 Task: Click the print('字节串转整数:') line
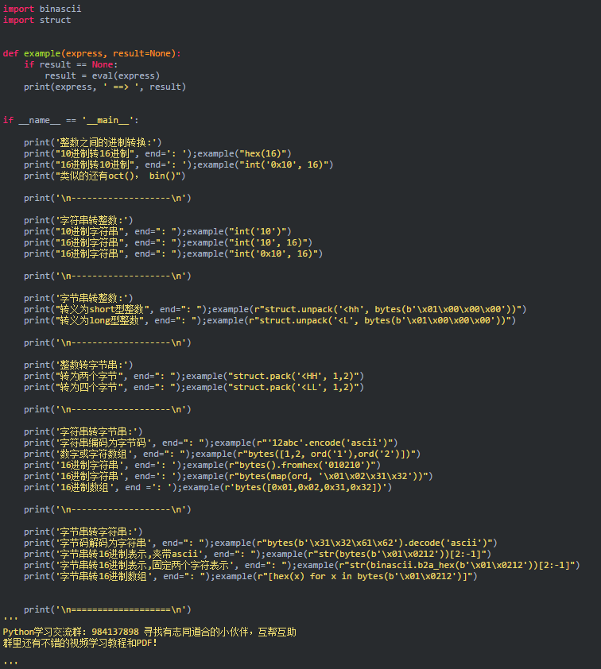click(79, 298)
